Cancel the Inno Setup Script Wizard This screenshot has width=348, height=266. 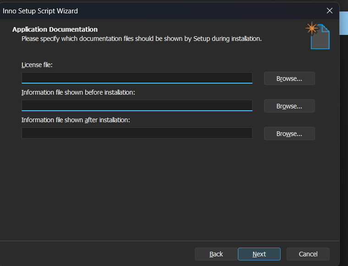click(308, 254)
